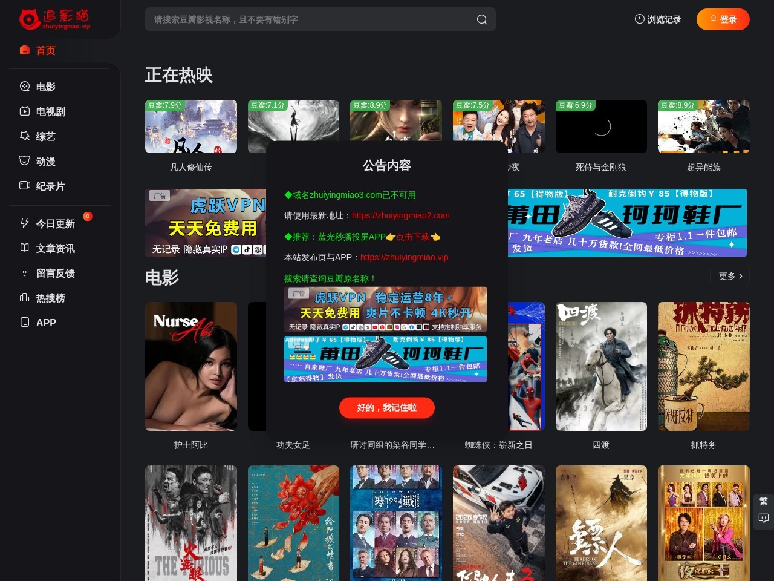Click the 登录 login button
This screenshot has width=774, height=581.
tap(723, 19)
